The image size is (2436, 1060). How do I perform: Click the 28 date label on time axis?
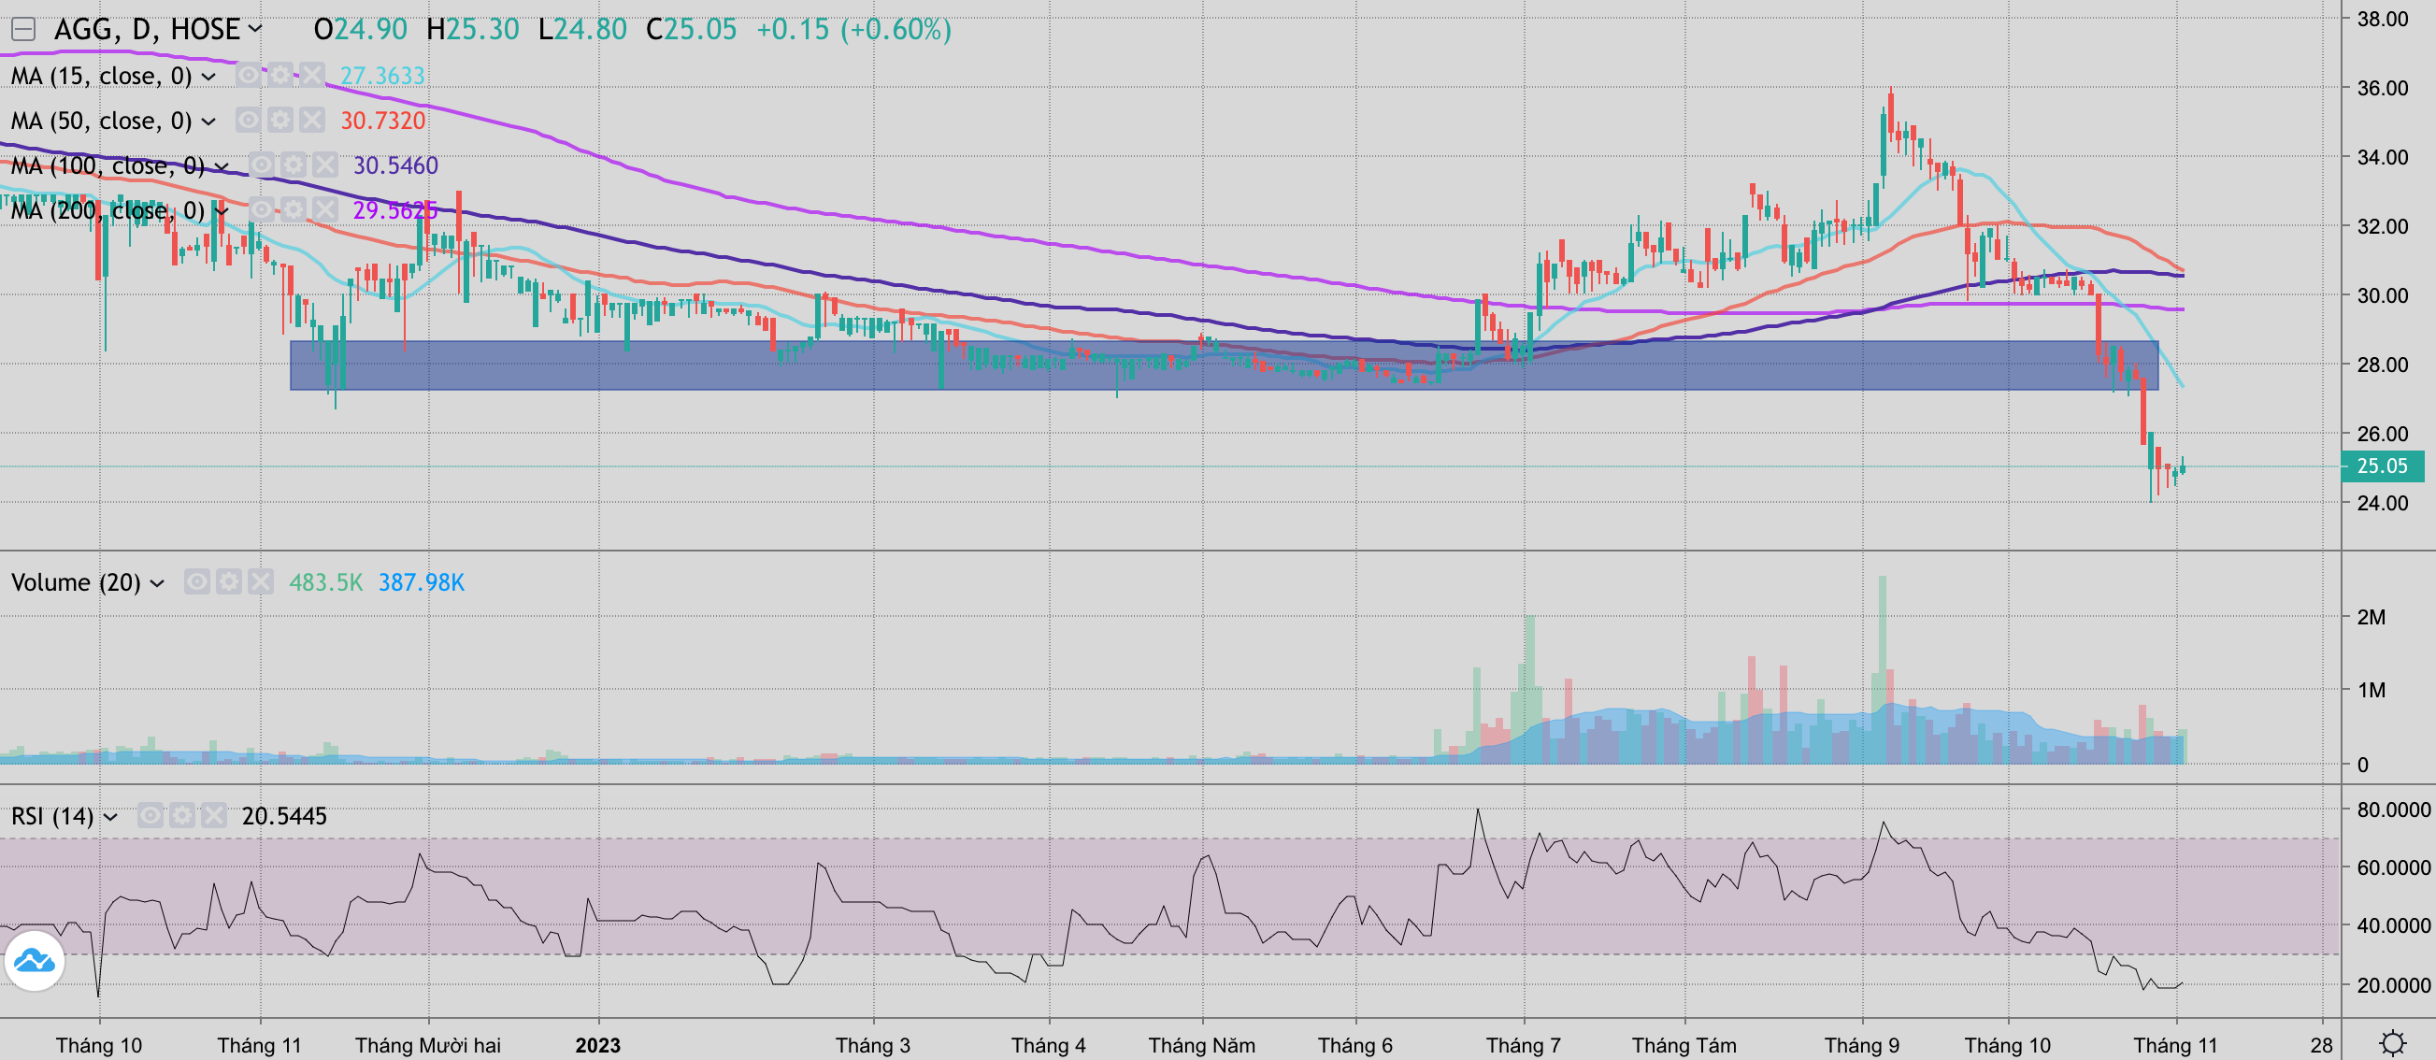[x=2322, y=1045]
